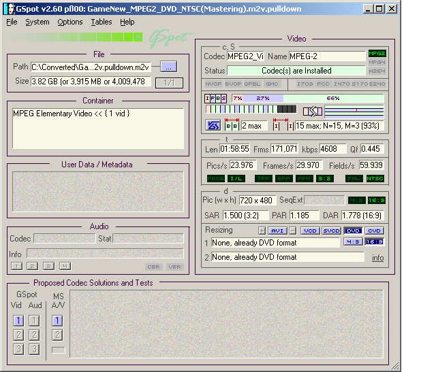Click the browse (...) button next to Path

[x=168, y=67]
